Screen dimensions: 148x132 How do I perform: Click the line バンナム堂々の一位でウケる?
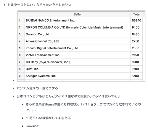pos(37,88)
